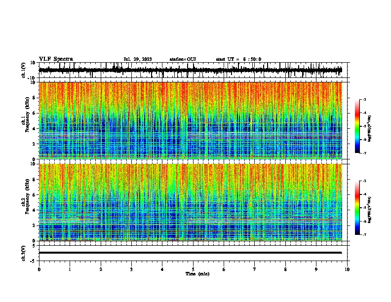This screenshot has width=391, height=302.
Task: Click the ch.1 color bar label "log(PSD)(V²/Hz)"
Action: (x=370, y=128)
